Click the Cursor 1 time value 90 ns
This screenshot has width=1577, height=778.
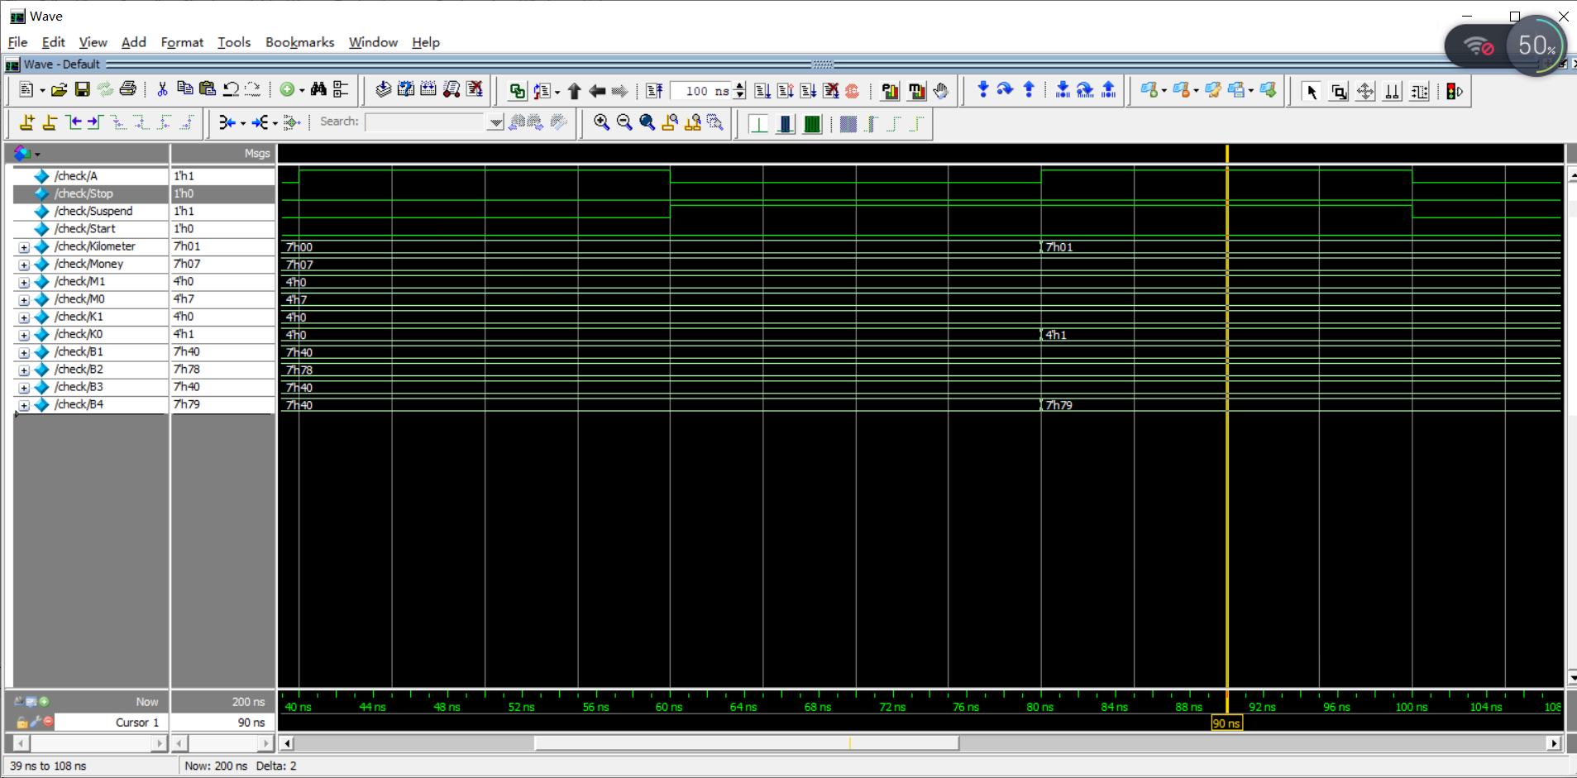[x=251, y=722]
